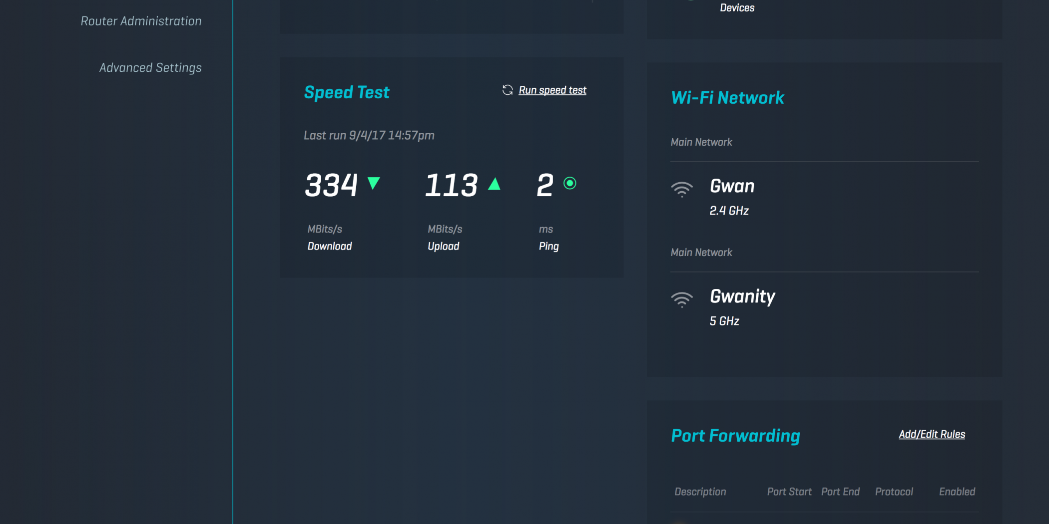Screen dimensions: 1049x524
Task: Click the Devices label at the top
Action: click(737, 7)
